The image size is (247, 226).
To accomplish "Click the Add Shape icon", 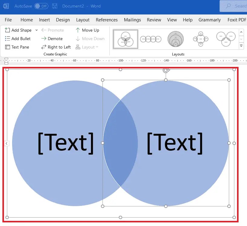I will click(8, 30).
